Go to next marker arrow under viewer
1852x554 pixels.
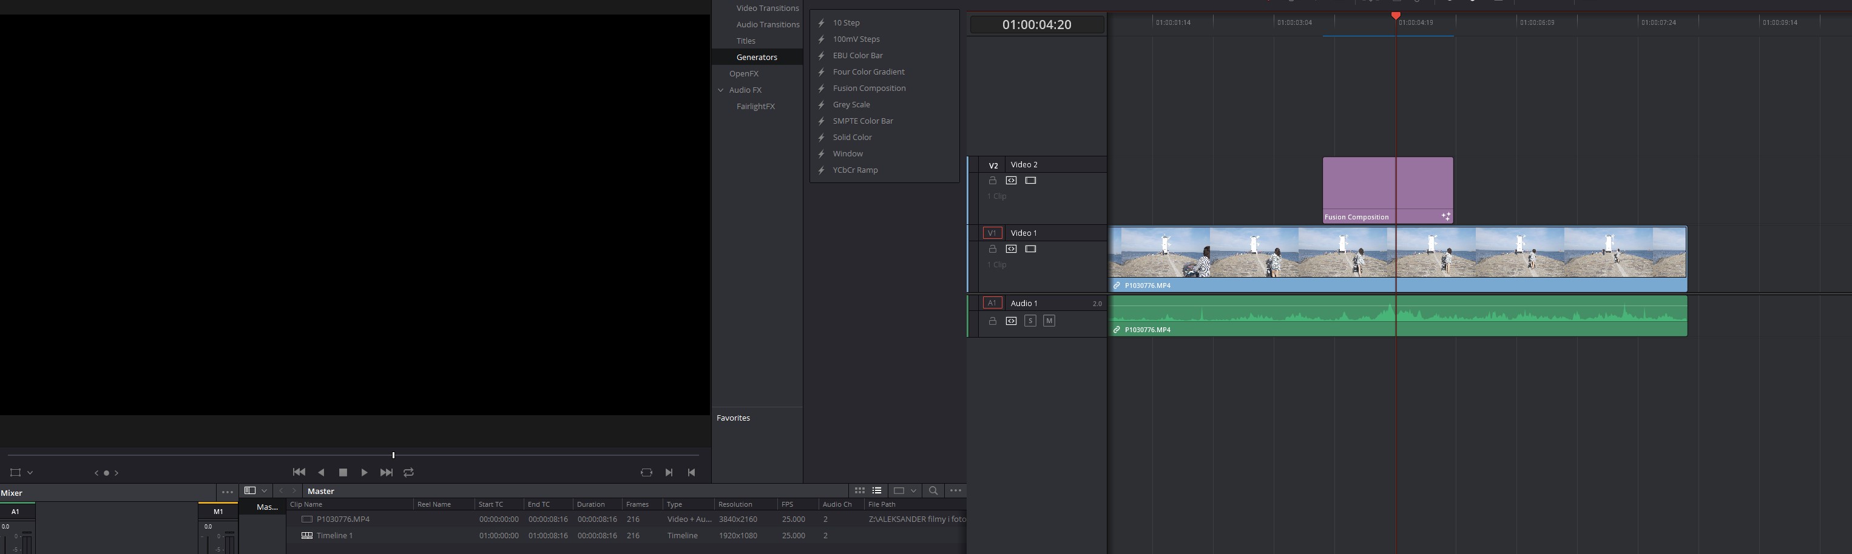[117, 473]
